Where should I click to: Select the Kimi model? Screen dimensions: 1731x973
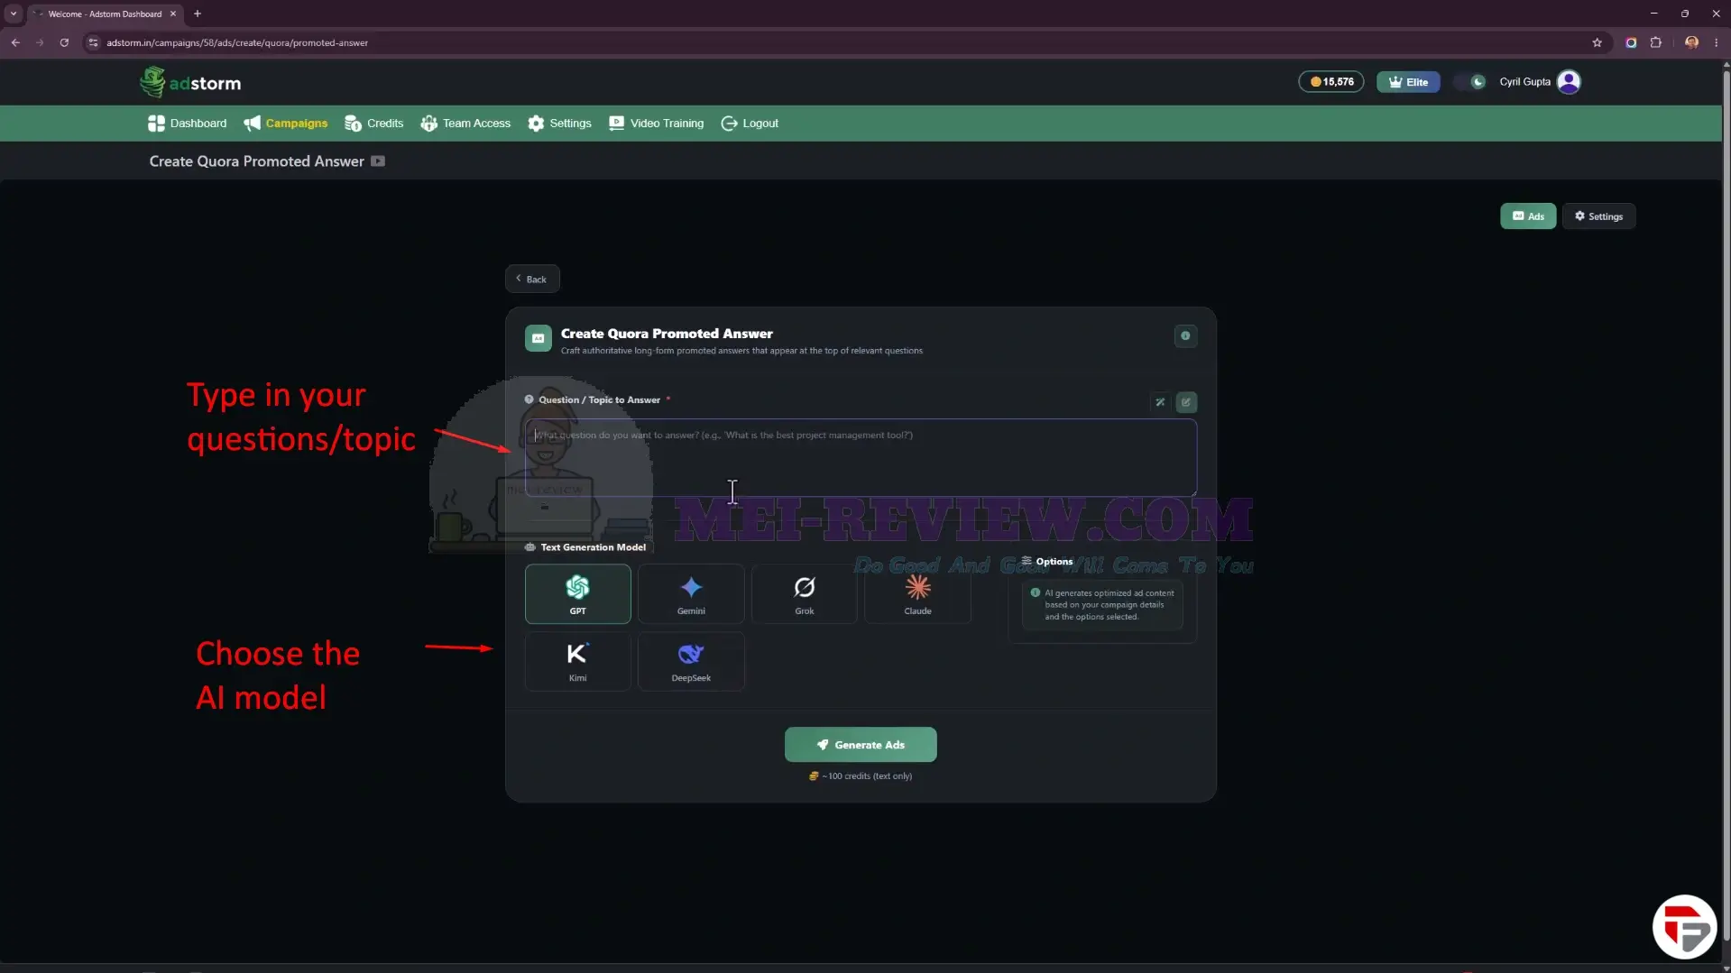[x=577, y=662]
